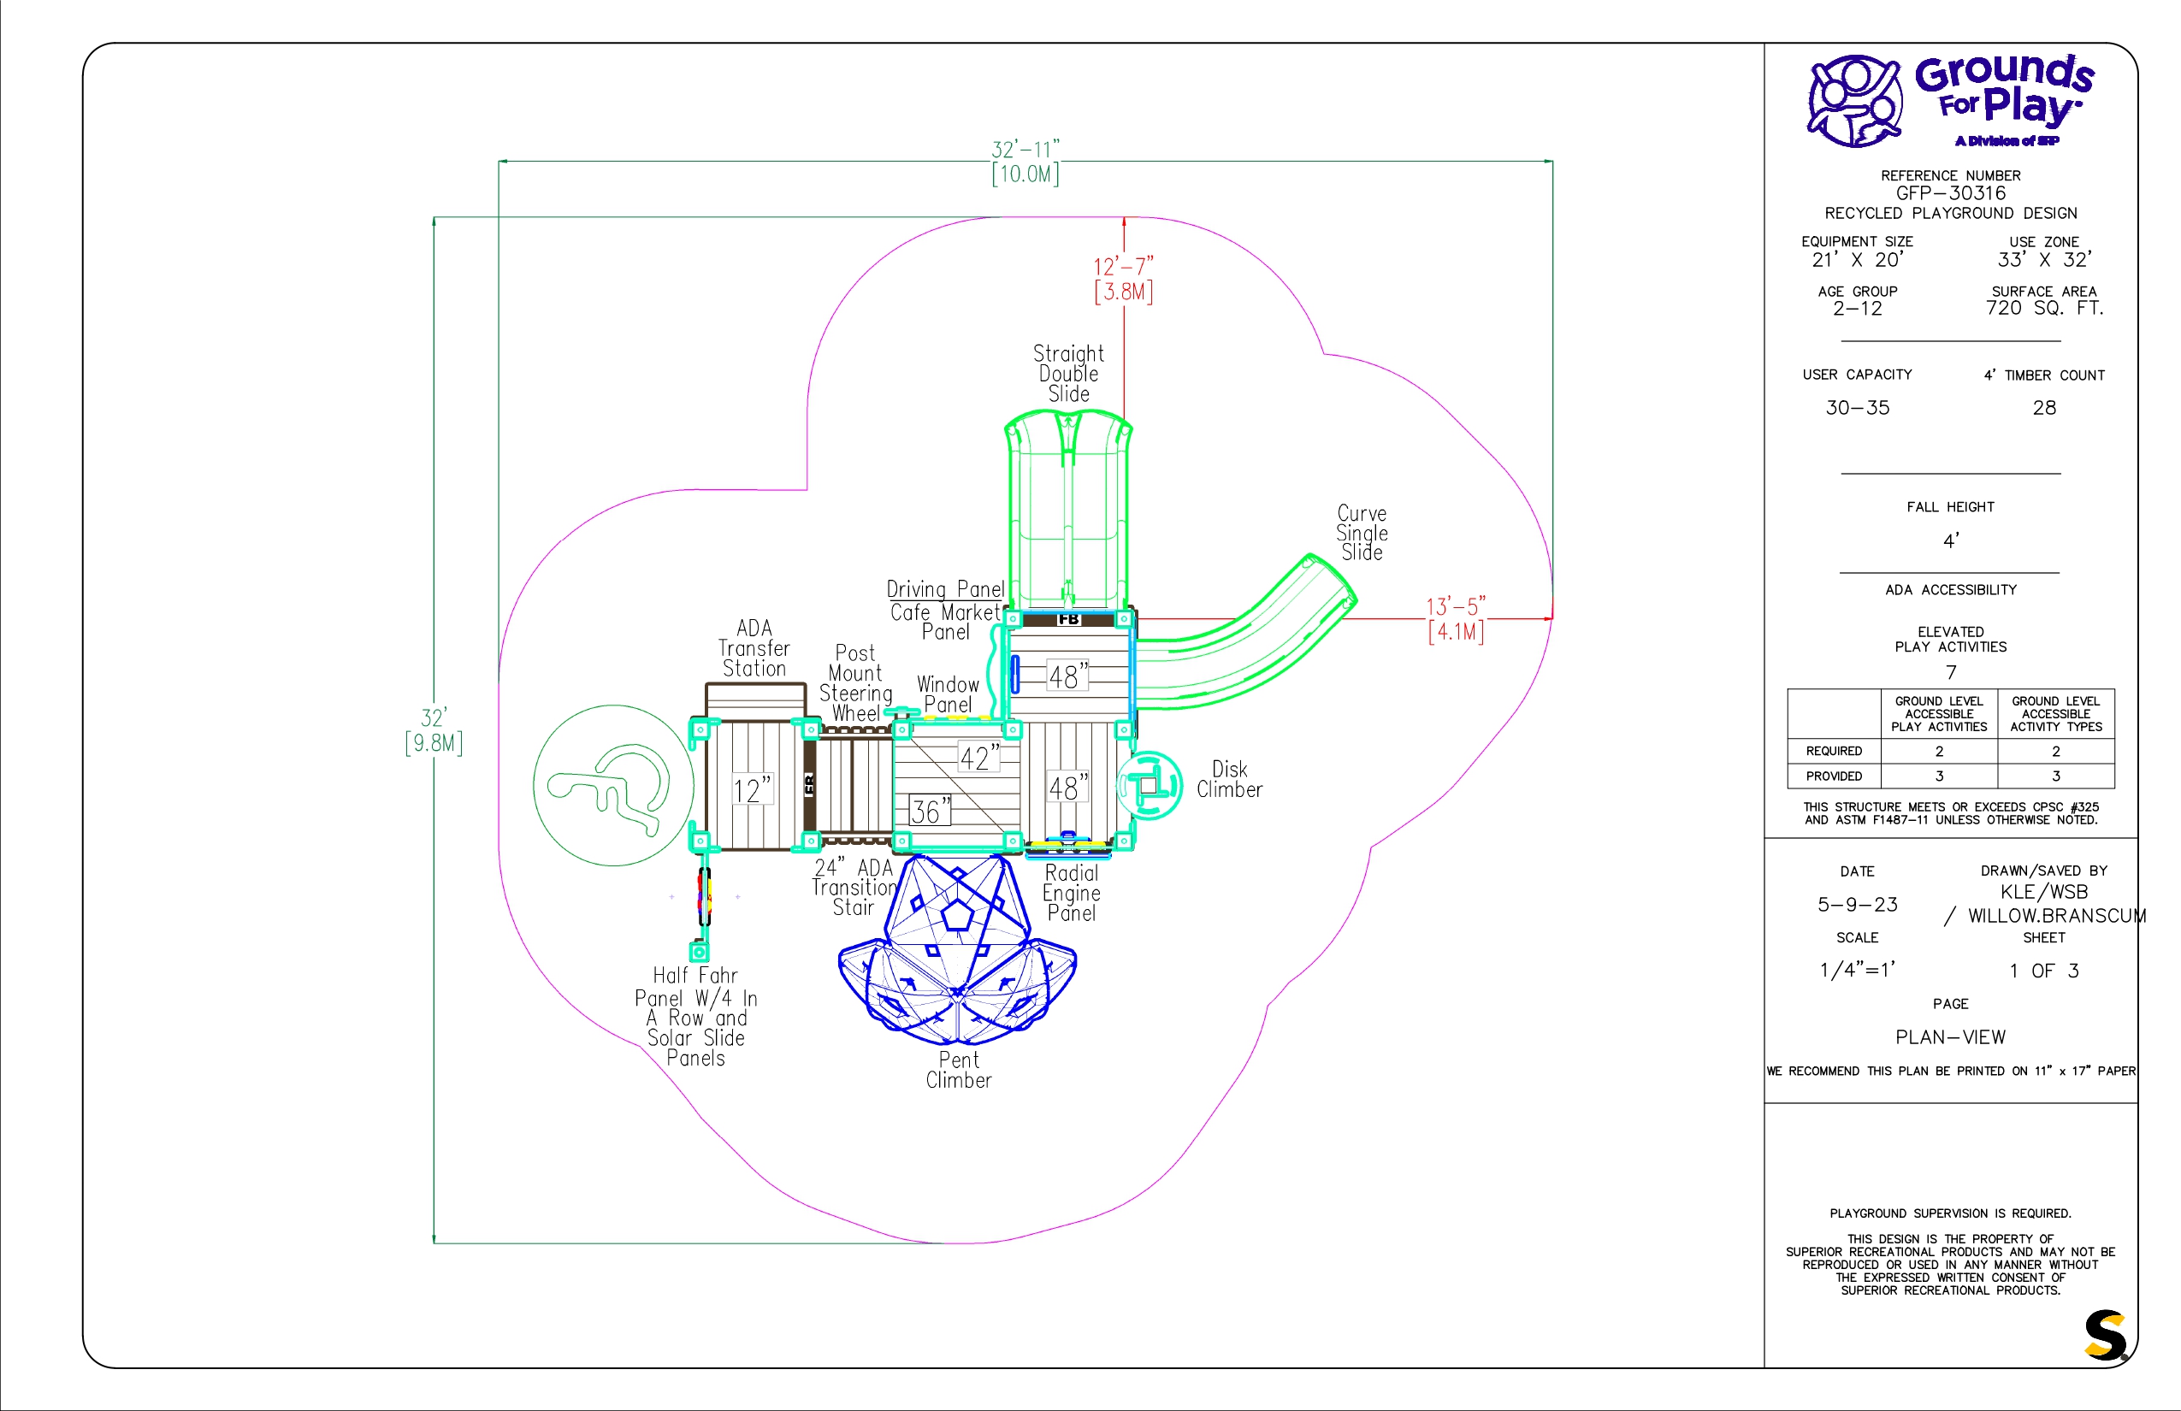Click the 'Straight Double Slide' label
This screenshot has width=2181, height=1411.
(x=1068, y=374)
